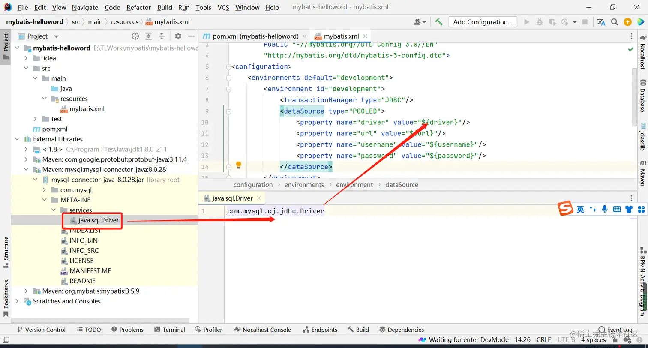
Task: Click the Expand All icon in Project panel
Action: coord(148,36)
